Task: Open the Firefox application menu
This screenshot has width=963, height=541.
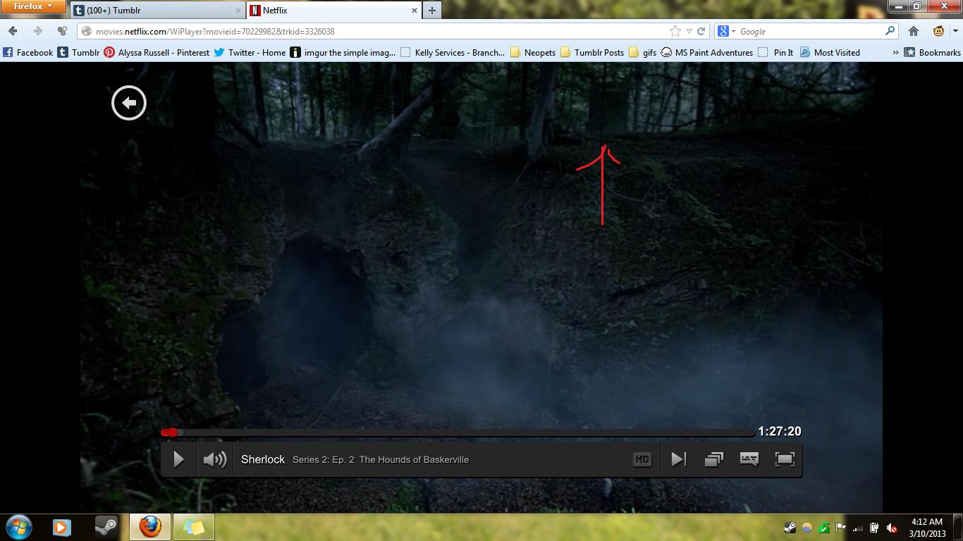Action: click(33, 7)
